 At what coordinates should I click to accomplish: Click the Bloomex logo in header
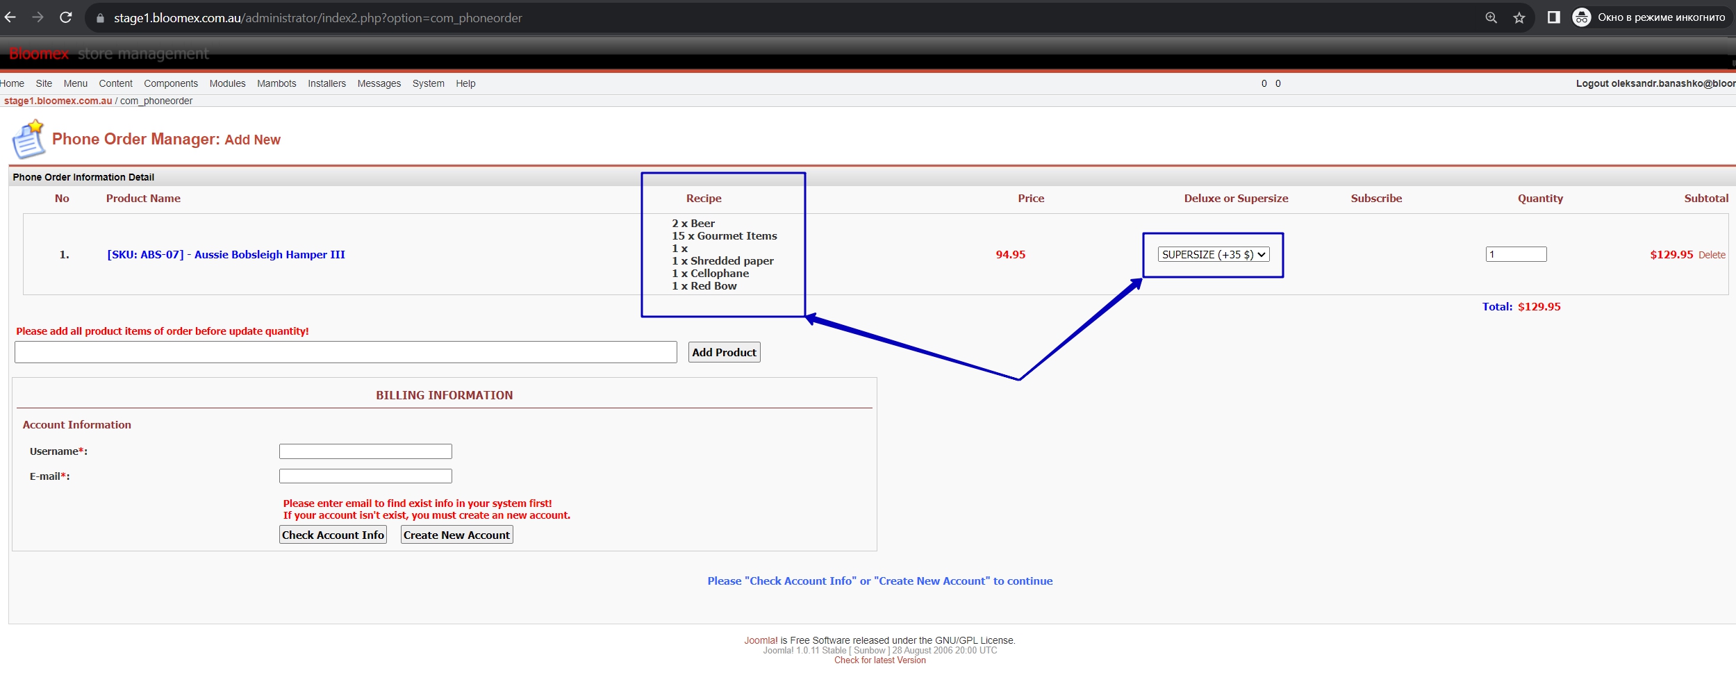[39, 53]
